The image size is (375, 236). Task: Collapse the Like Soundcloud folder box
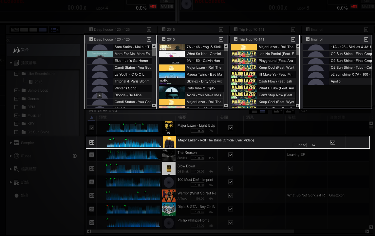(16, 74)
